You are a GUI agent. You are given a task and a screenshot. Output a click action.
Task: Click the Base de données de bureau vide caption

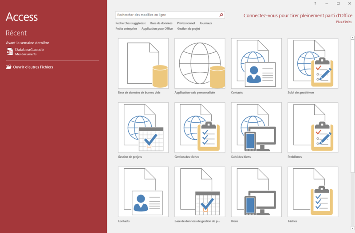[139, 93]
